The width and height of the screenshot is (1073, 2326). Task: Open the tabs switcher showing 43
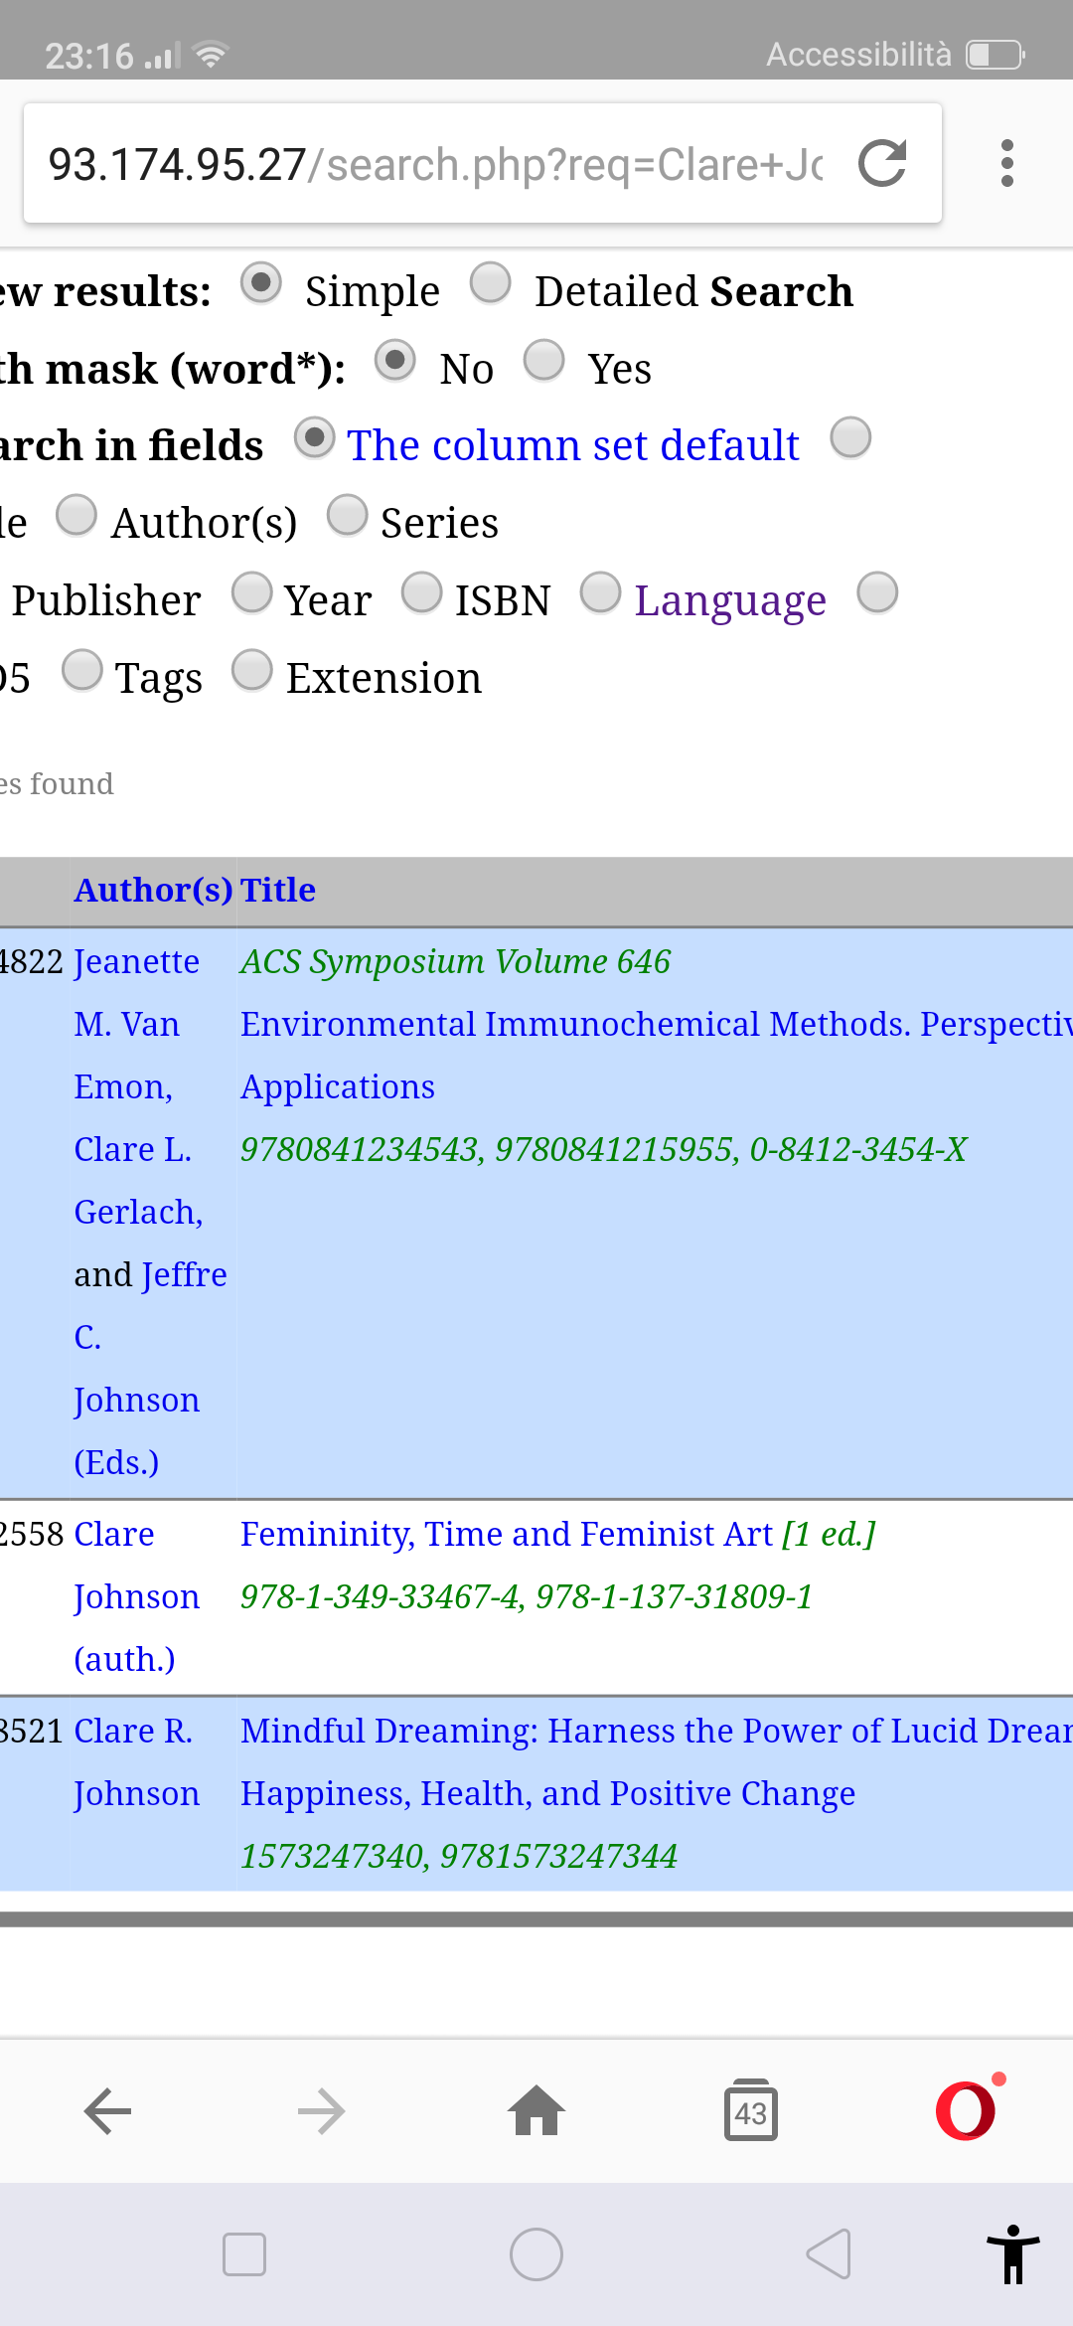pos(751,2111)
